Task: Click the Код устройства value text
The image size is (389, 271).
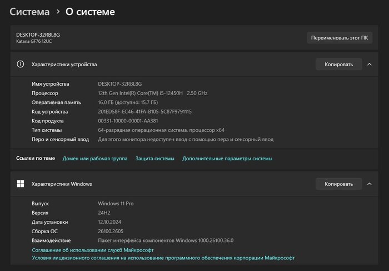Action: click(144, 112)
